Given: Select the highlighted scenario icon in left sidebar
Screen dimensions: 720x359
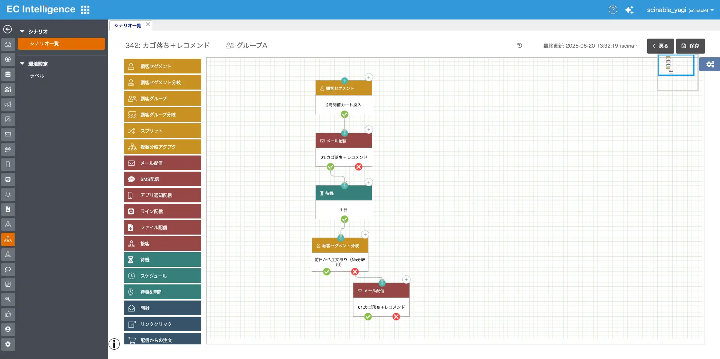Looking at the screenshot, I should tap(8, 239).
